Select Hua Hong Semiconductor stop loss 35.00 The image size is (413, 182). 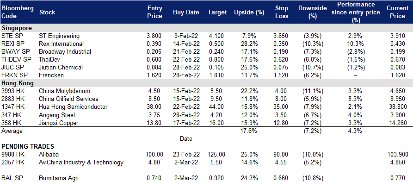pos(283,107)
